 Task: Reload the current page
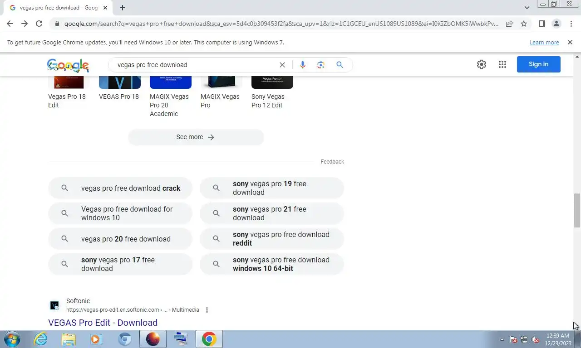(x=39, y=24)
